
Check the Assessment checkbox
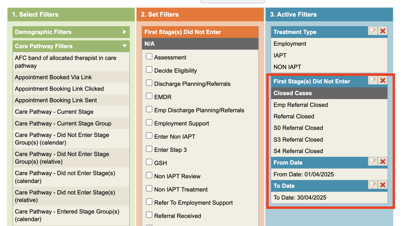(x=149, y=57)
